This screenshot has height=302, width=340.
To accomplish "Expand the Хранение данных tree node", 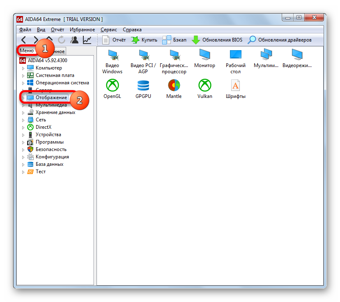I will pos(23,113).
